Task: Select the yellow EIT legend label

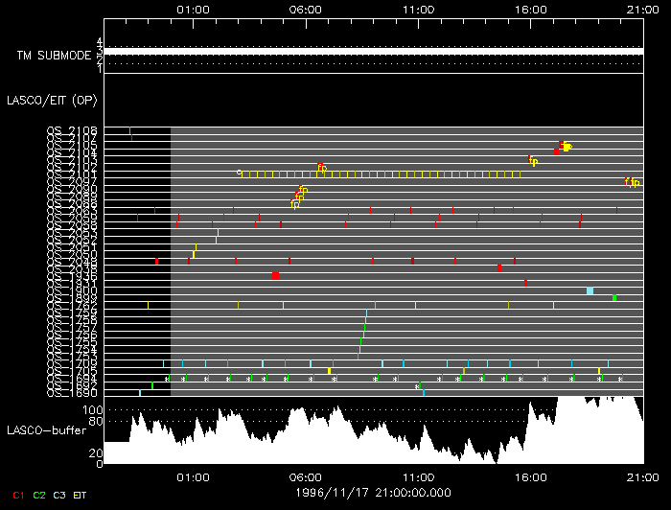Action: [81, 495]
